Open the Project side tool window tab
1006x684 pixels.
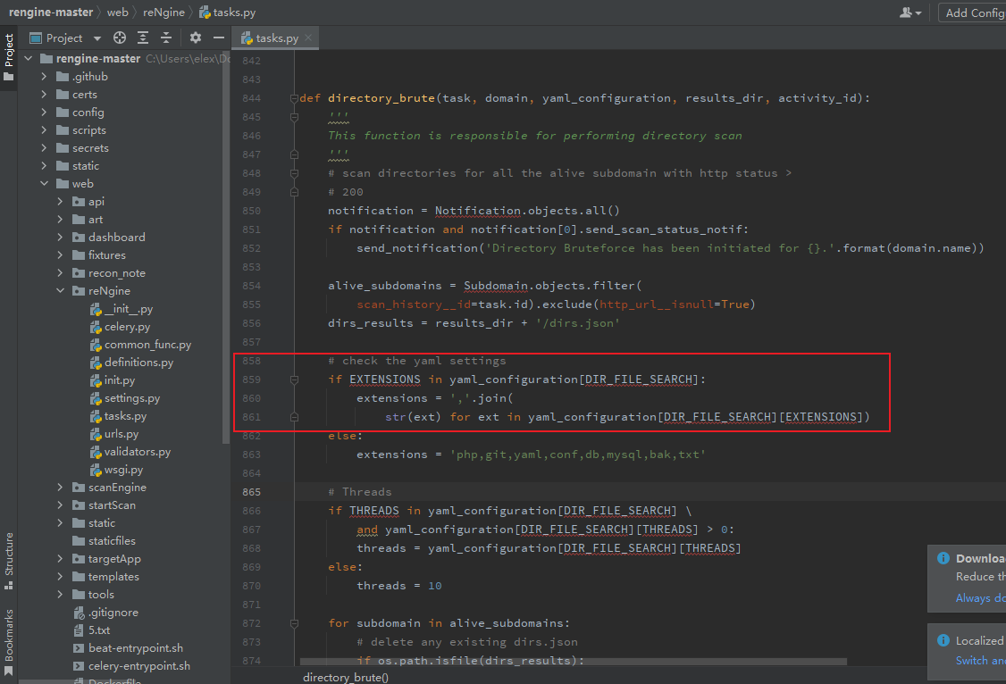point(8,57)
